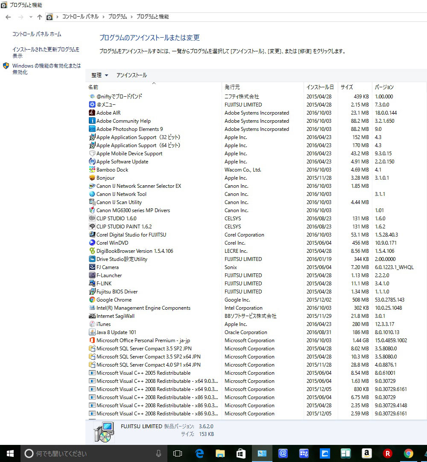The width and height of the screenshot is (427, 462).
Task: Select the F-Launcher entry
Action: click(256, 275)
